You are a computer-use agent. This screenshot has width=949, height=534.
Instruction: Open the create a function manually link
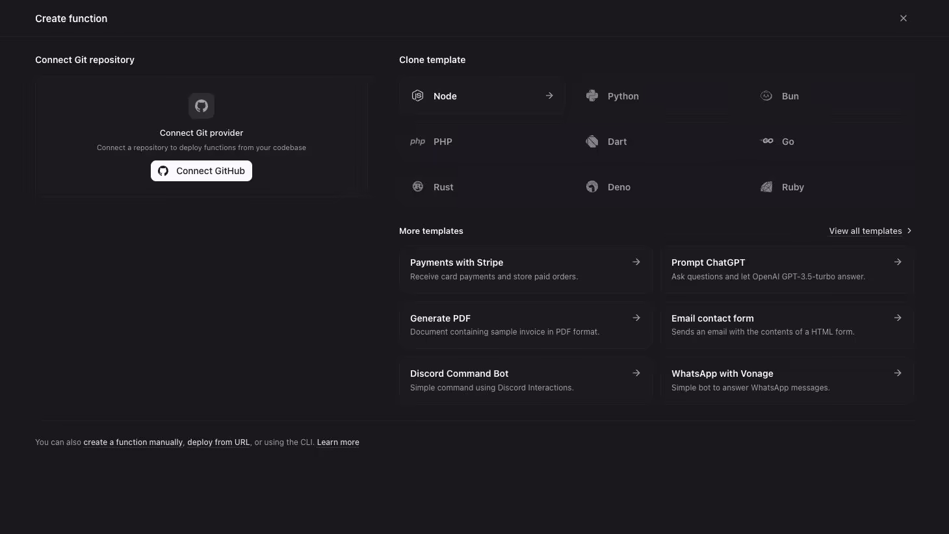point(133,442)
